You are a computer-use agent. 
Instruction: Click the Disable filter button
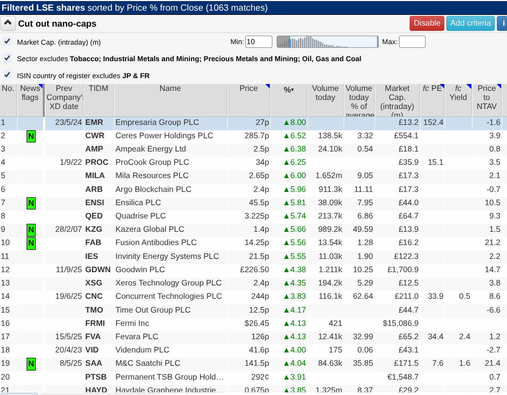pyautogui.click(x=427, y=23)
